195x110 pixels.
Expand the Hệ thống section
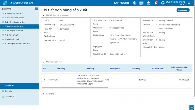click(x=43, y=94)
